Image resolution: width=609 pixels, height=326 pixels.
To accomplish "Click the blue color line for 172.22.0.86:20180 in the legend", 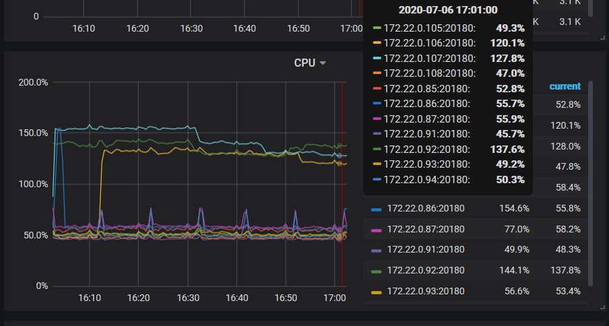I will click(377, 209).
